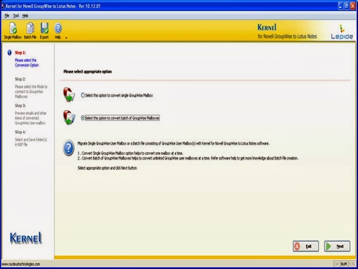
Task: Click the status bar website URL text
Action: pyautogui.click(x=21, y=264)
